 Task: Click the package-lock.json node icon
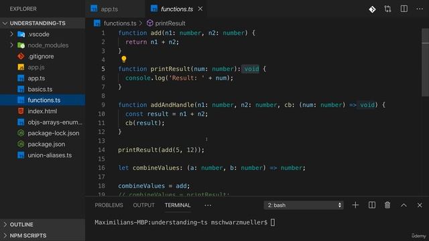point(21,133)
